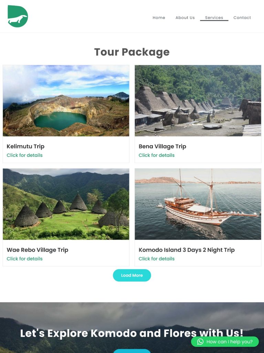Go to the About Us page
The image size is (264, 353).
coord(185,18)
